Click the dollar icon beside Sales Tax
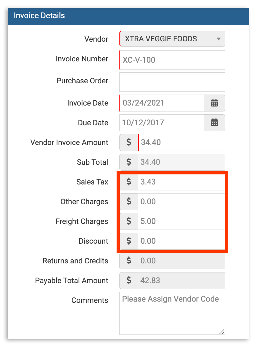This screenshot has width=257, height=347. click(128, 182)
